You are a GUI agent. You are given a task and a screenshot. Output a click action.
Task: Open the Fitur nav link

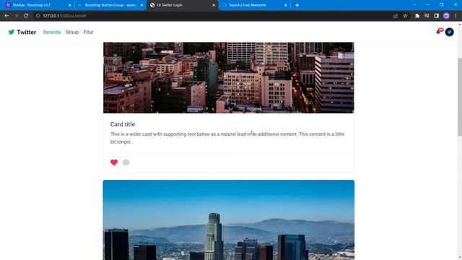[x=88, y=32]
